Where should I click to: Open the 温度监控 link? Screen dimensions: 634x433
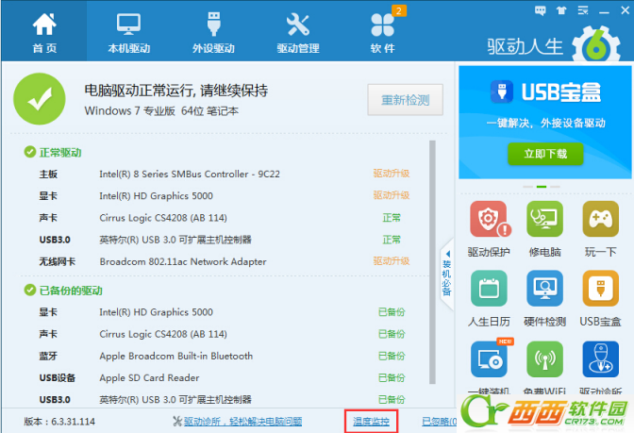tap(371, 422)
